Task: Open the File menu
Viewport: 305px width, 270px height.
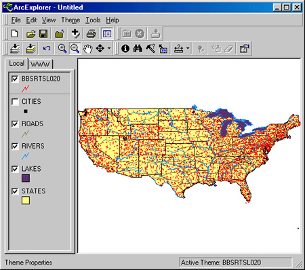Action: pyautogui.click(x=16, y=20)
